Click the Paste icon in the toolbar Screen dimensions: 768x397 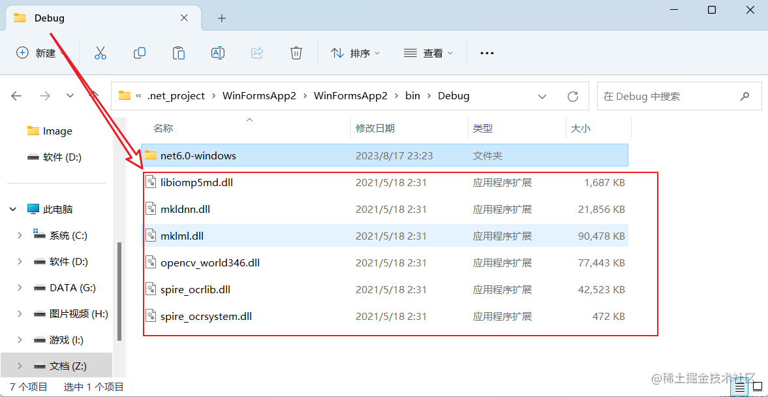178,53
